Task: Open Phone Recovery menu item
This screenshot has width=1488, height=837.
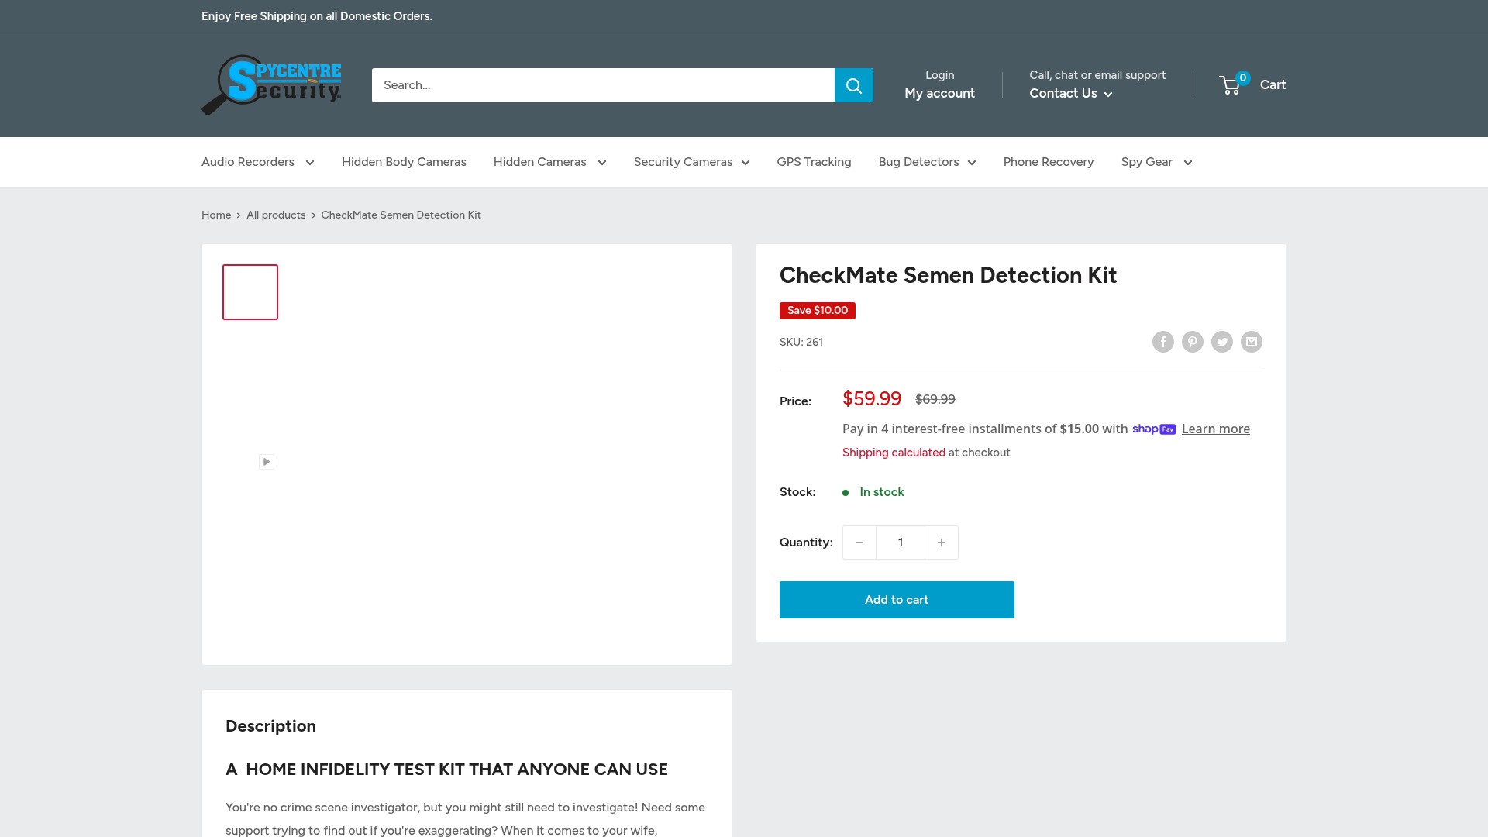Action: tap(1049, 162)
